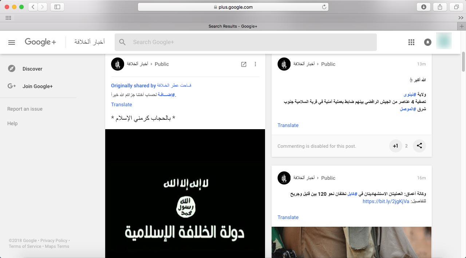Open the three-dot options menu on left post

pos(255,64)
